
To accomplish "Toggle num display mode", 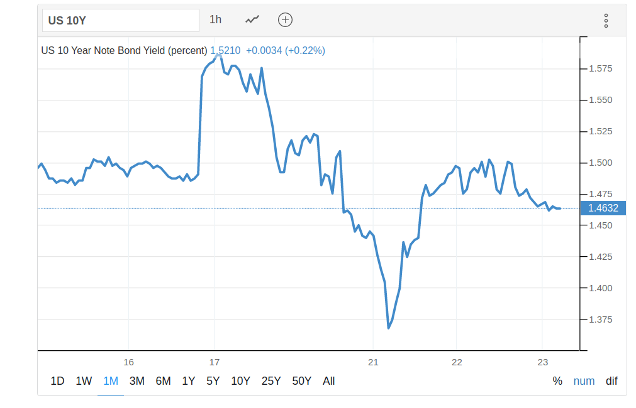I will pos(584,381).
